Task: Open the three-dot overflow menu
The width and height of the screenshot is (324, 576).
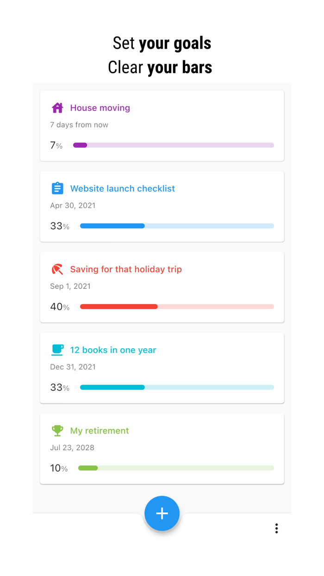Action: pyautogui.click(x=276, y=528)
